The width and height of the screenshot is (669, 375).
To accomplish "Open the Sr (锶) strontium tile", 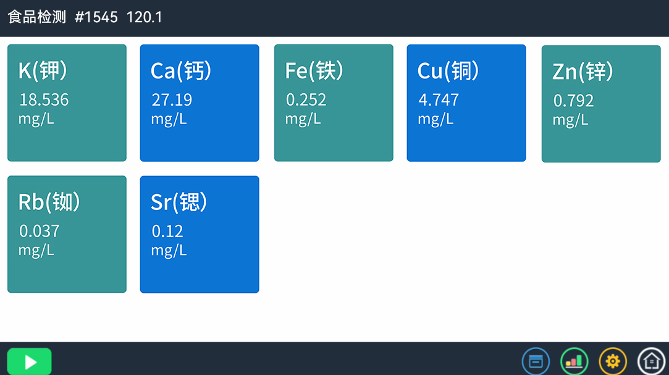I will click(x=200, y=234).
